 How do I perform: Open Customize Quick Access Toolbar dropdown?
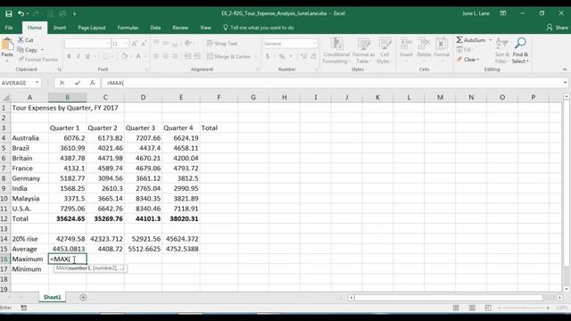[x=74, y=14]
